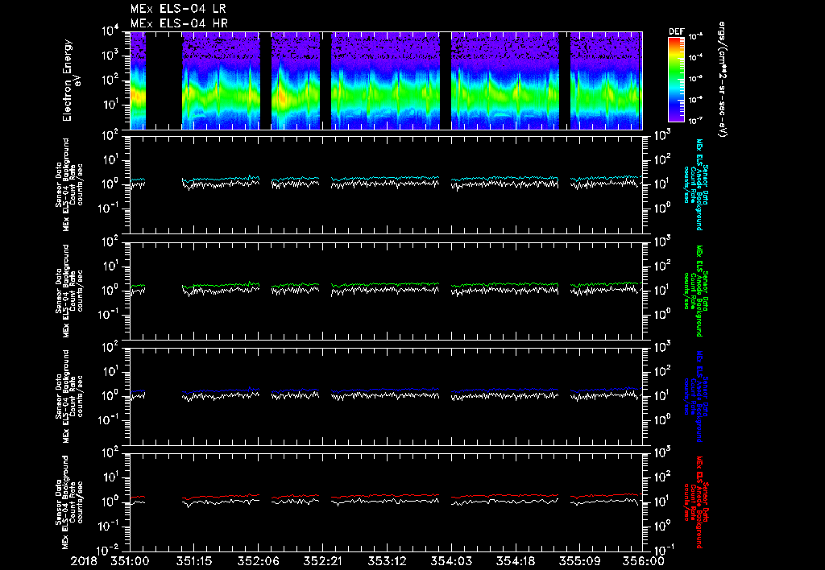Click the '354:03' time axis label

tap(451, 561)
